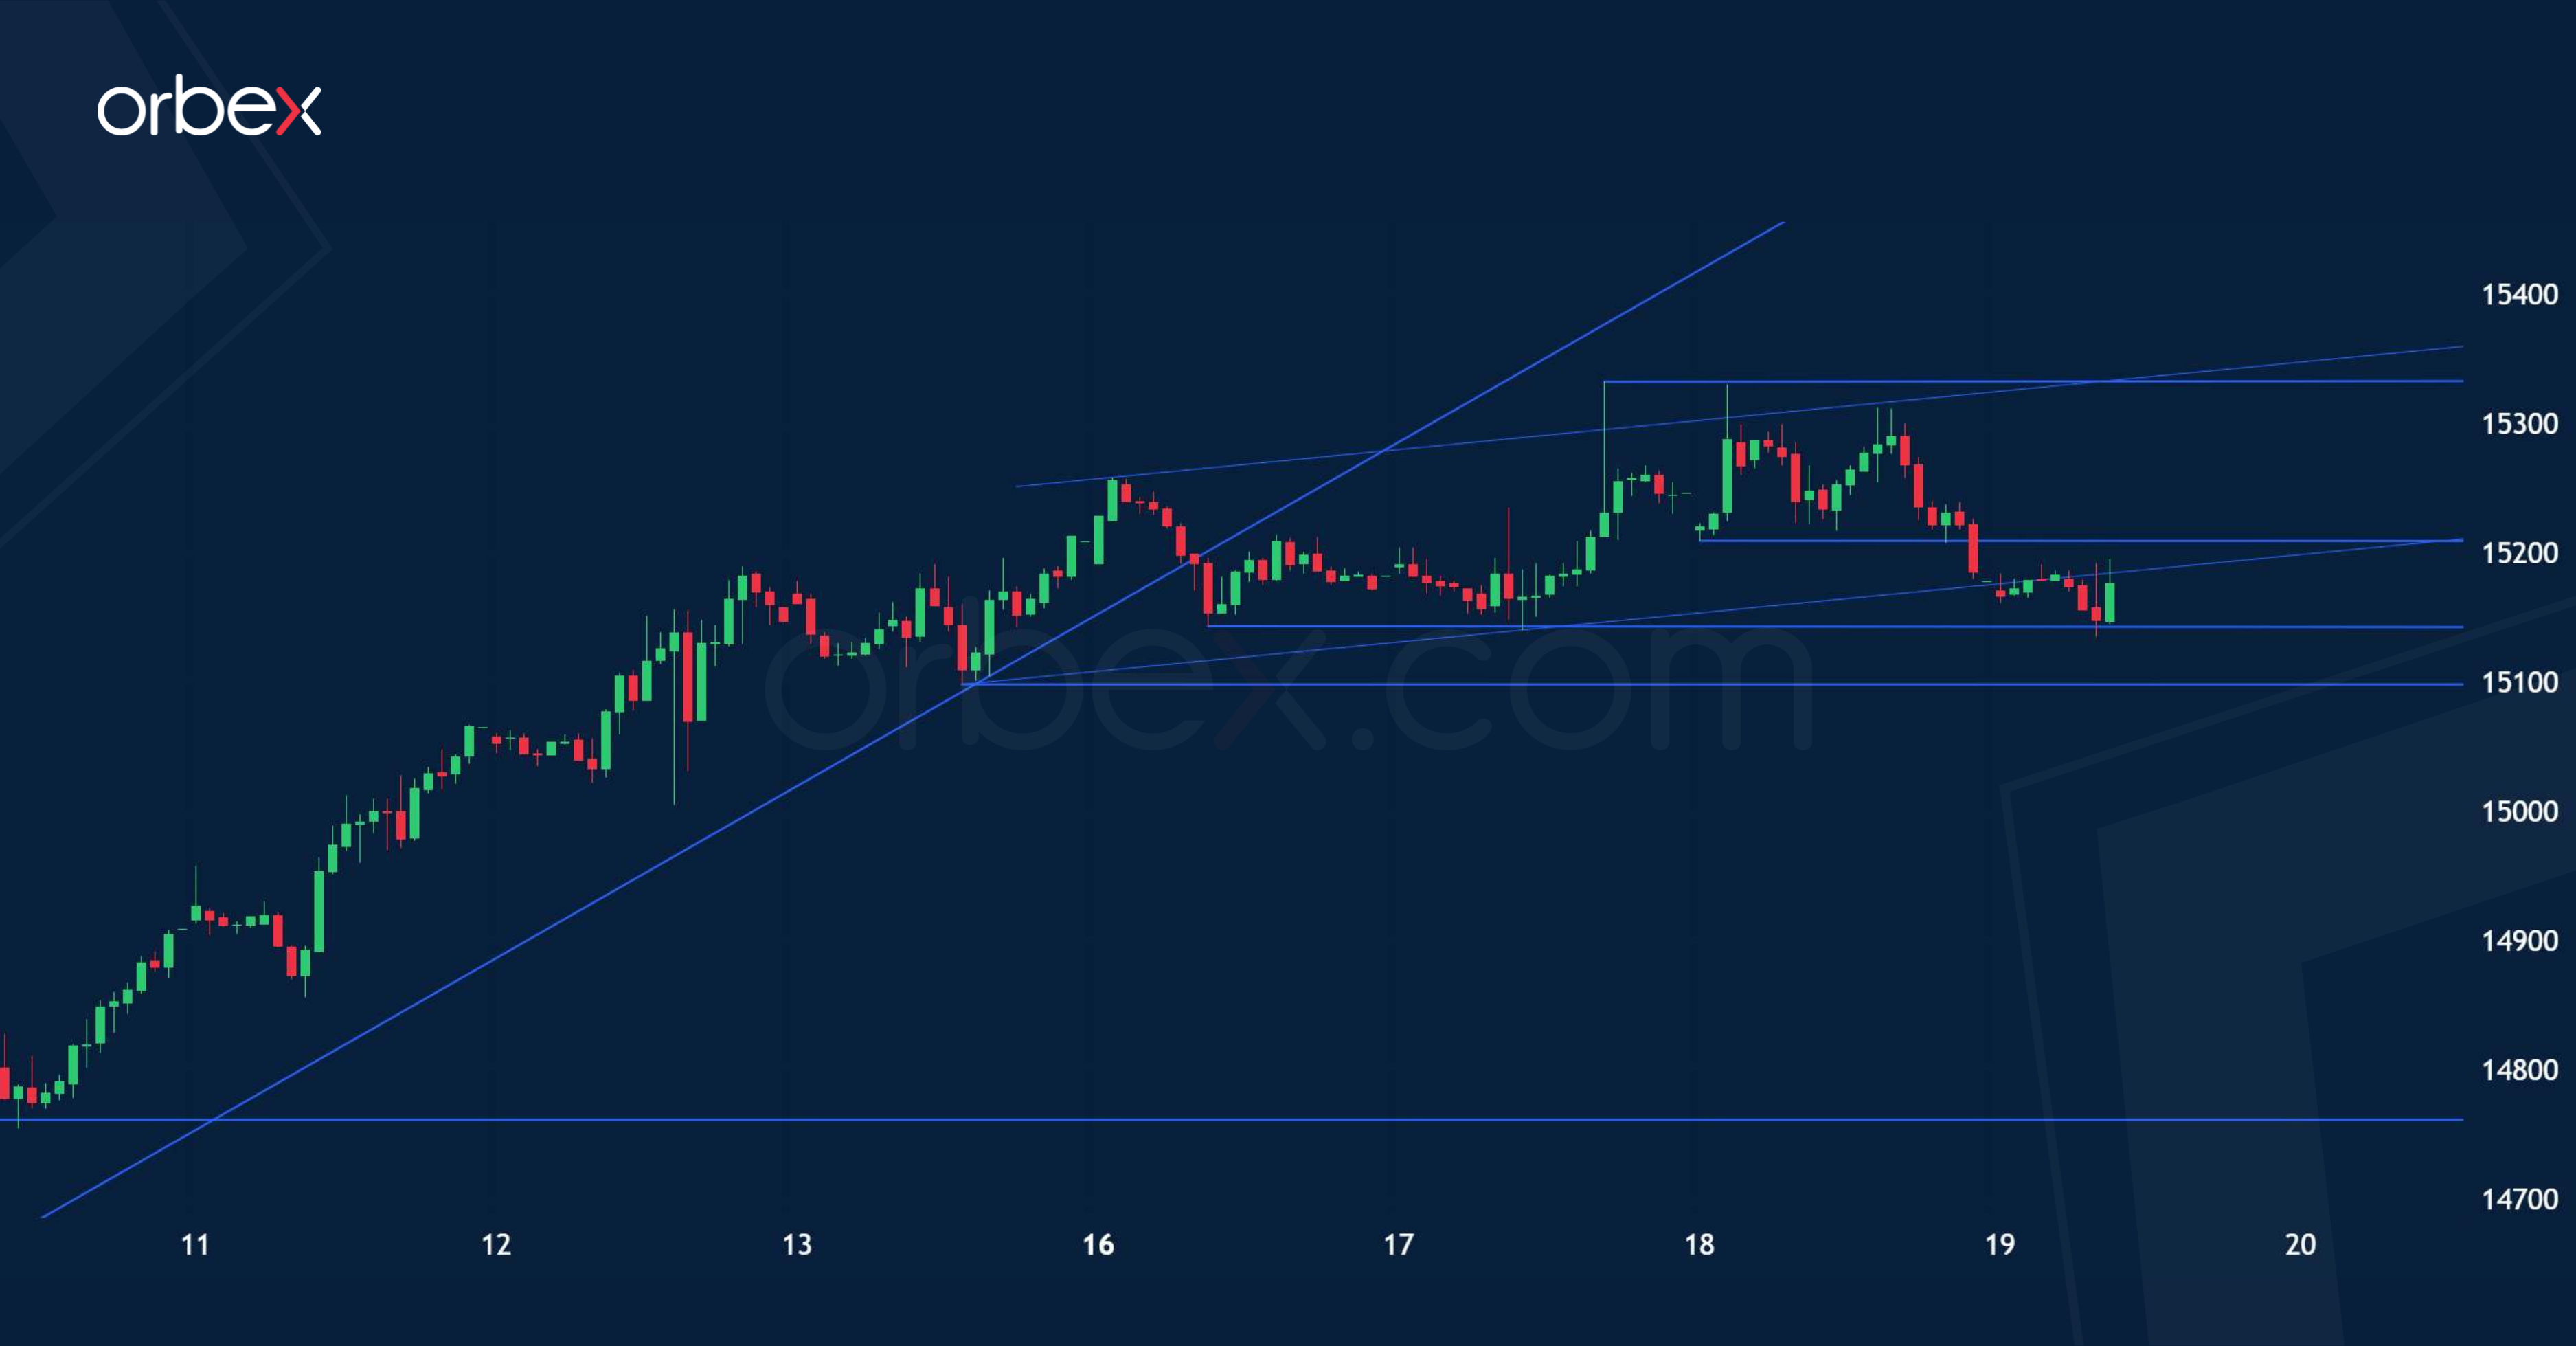Image resolution: width=2576 pixels, height=1346 pixels.
Task: Click the 14800 price label
Action: coord(2518,1071)
